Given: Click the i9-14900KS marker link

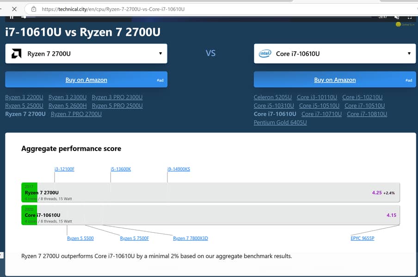Looking at the screenshot, I should tap(178, 169).
